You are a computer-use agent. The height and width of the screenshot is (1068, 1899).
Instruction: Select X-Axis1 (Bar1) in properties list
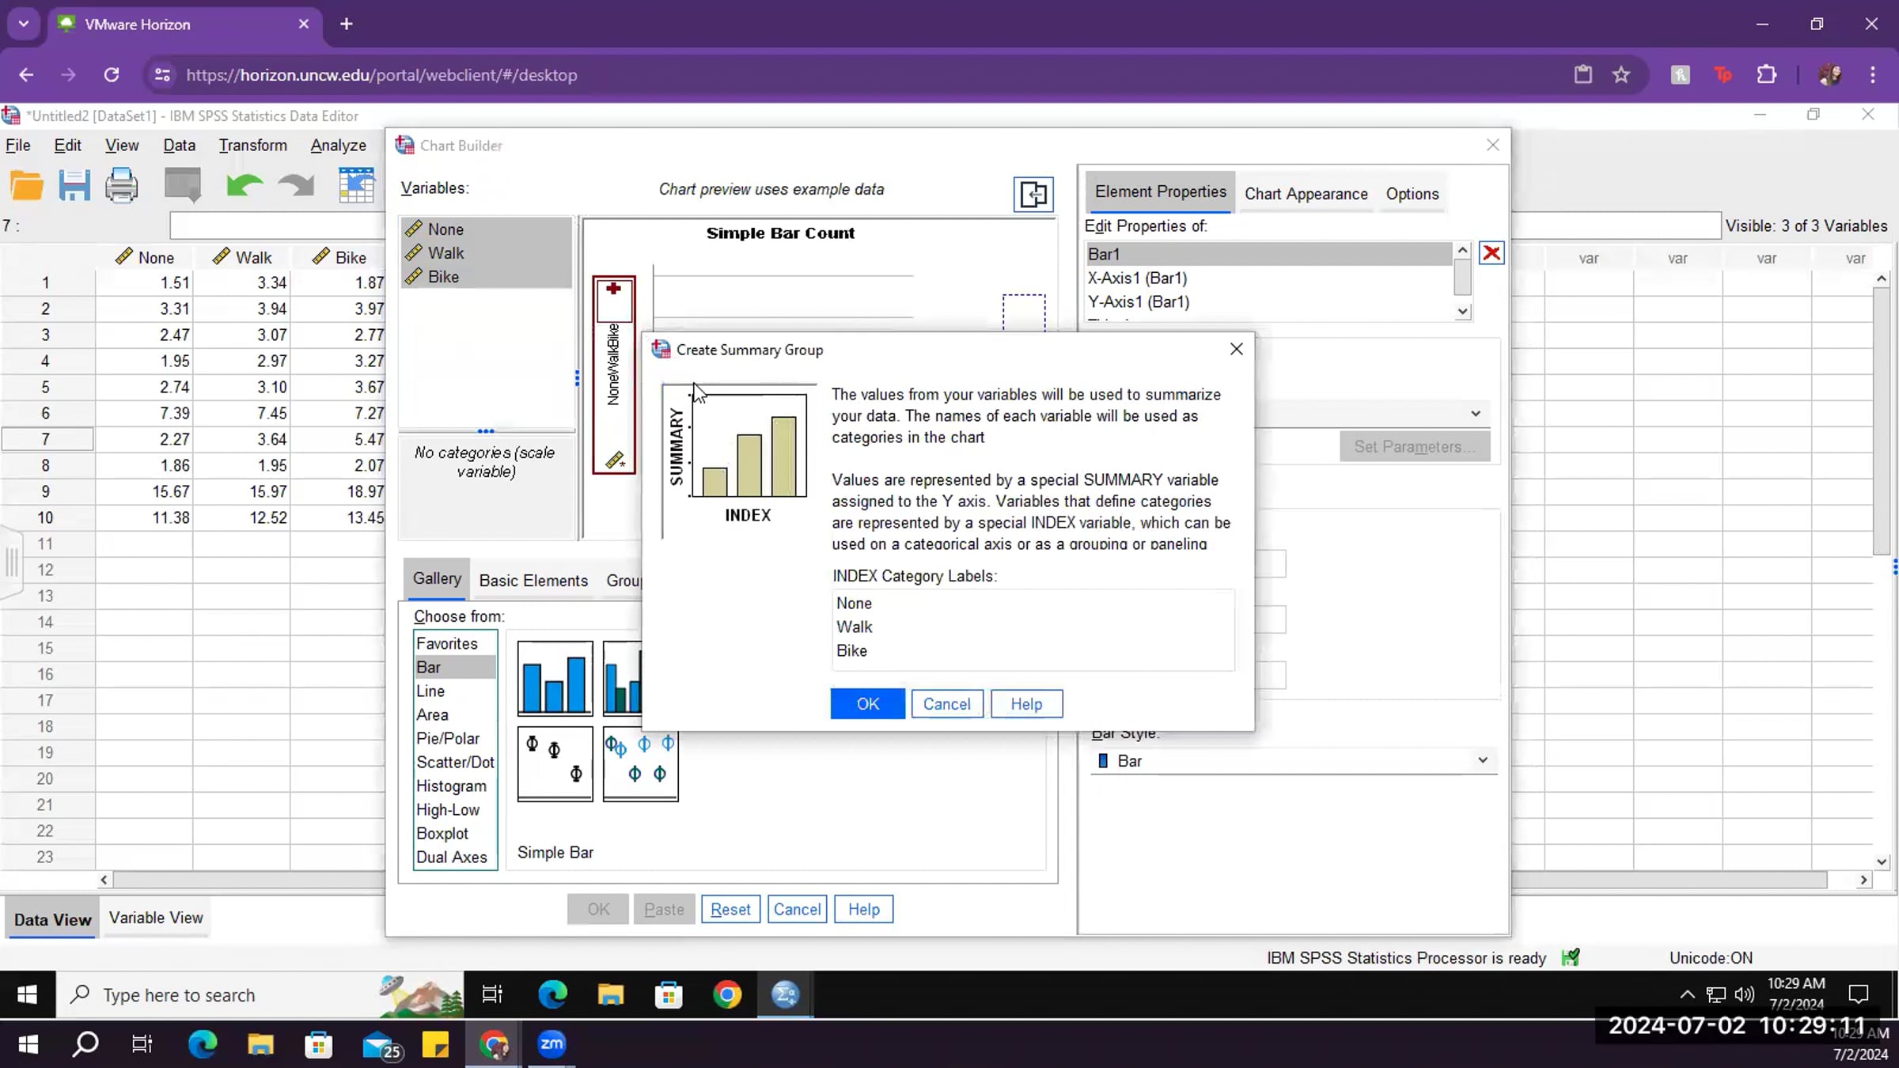point(1137,278)
